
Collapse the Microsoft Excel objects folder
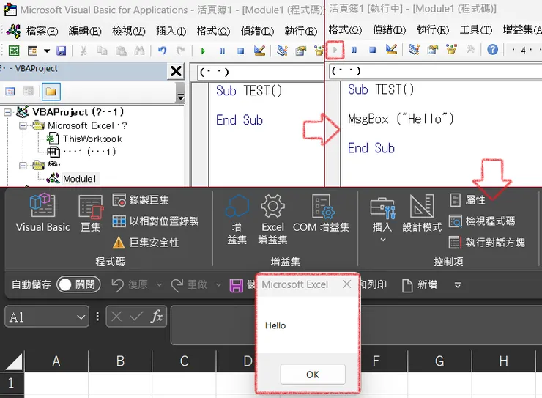pos(23,126)
